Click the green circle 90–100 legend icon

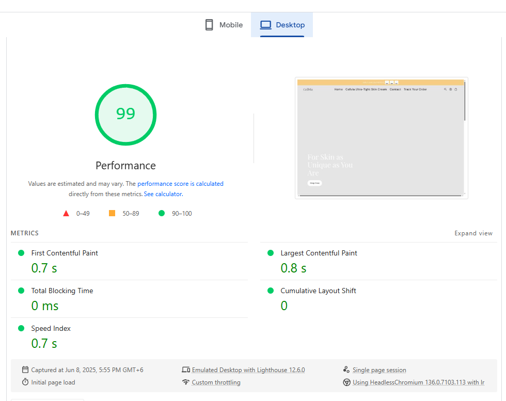click(162, 213)
